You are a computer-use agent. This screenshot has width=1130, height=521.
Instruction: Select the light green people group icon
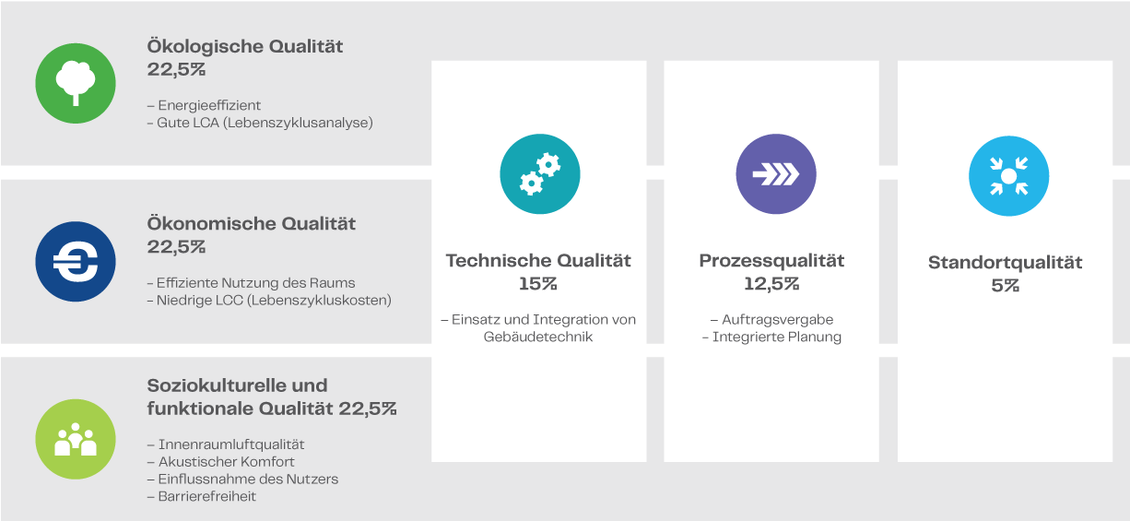pyautogui.click(x=76, y=440)
